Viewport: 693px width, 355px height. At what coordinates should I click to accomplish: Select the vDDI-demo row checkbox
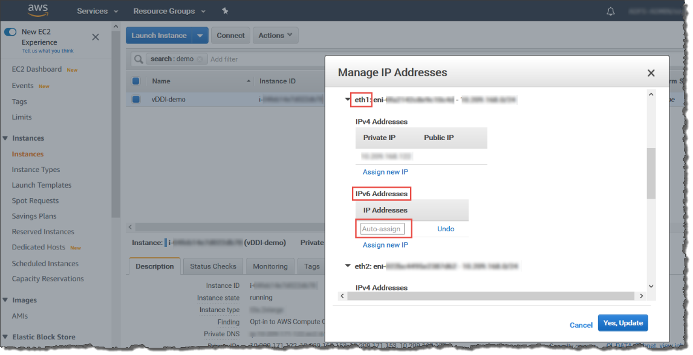pos(136,99)
